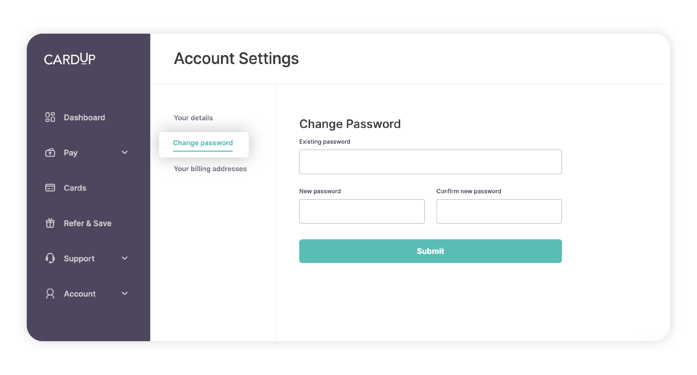Click the Refer & Save gift icon
Viewport: 697px width, 375px height.
50,223
